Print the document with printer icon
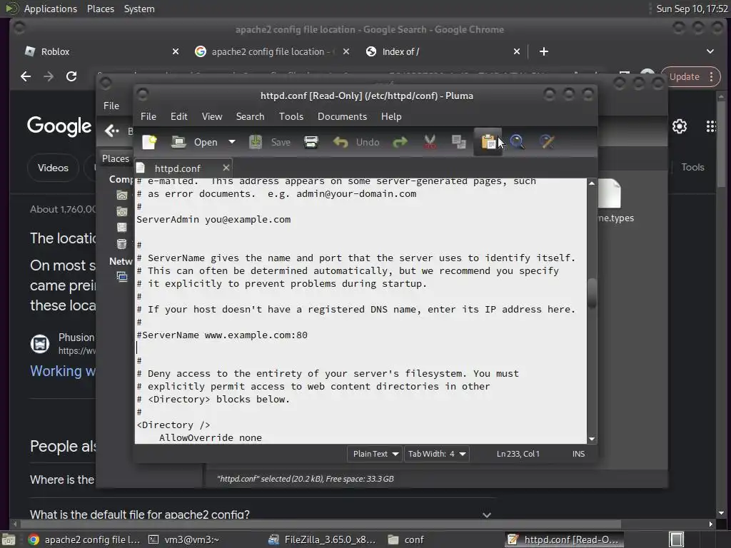The height and width of the screenshot is (548, 731). [311, 142]
